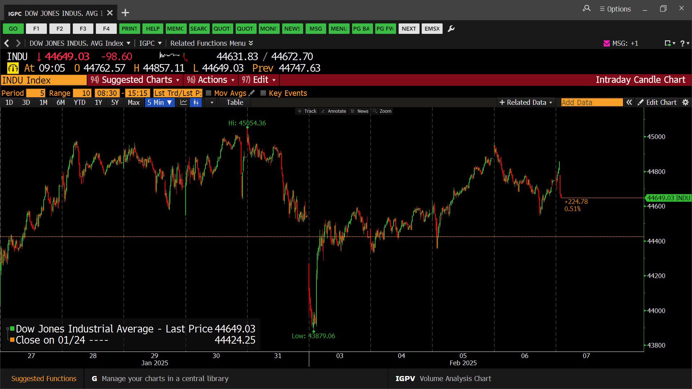
Task: Switch to the YTD range tab
Action: (x=80, y=103)
